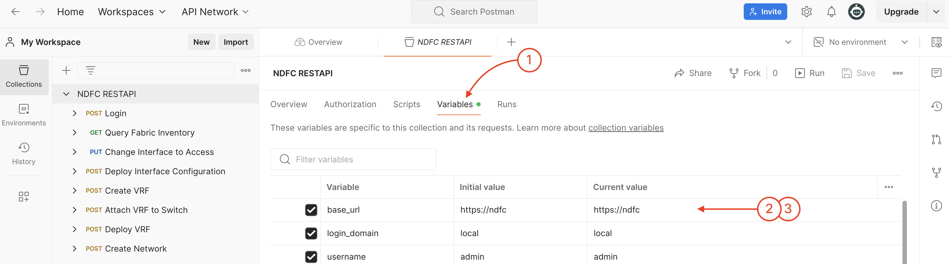Go back with the left arrow
Screen dimensions: 949x264
[16, 12]
